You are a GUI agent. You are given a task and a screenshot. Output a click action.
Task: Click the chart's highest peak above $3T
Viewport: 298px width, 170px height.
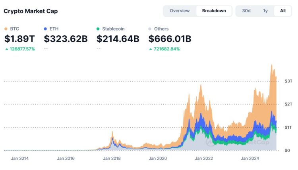[272, 65]
